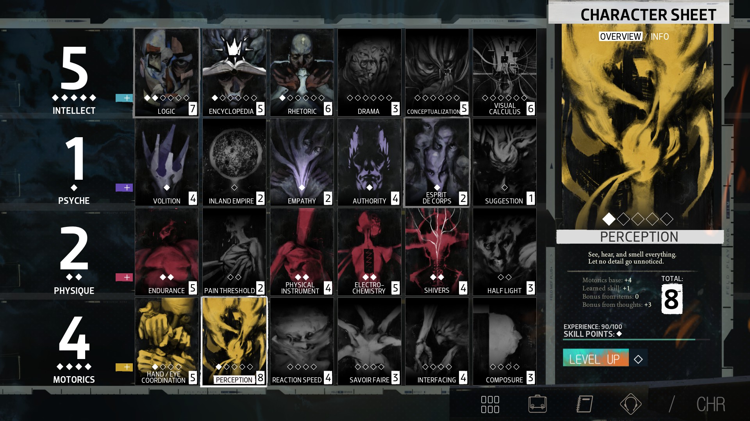Image resolution: width=750 pixels, height=421 pixels.
Task: Click the Logic level value 7
Action: coord(193,109)
